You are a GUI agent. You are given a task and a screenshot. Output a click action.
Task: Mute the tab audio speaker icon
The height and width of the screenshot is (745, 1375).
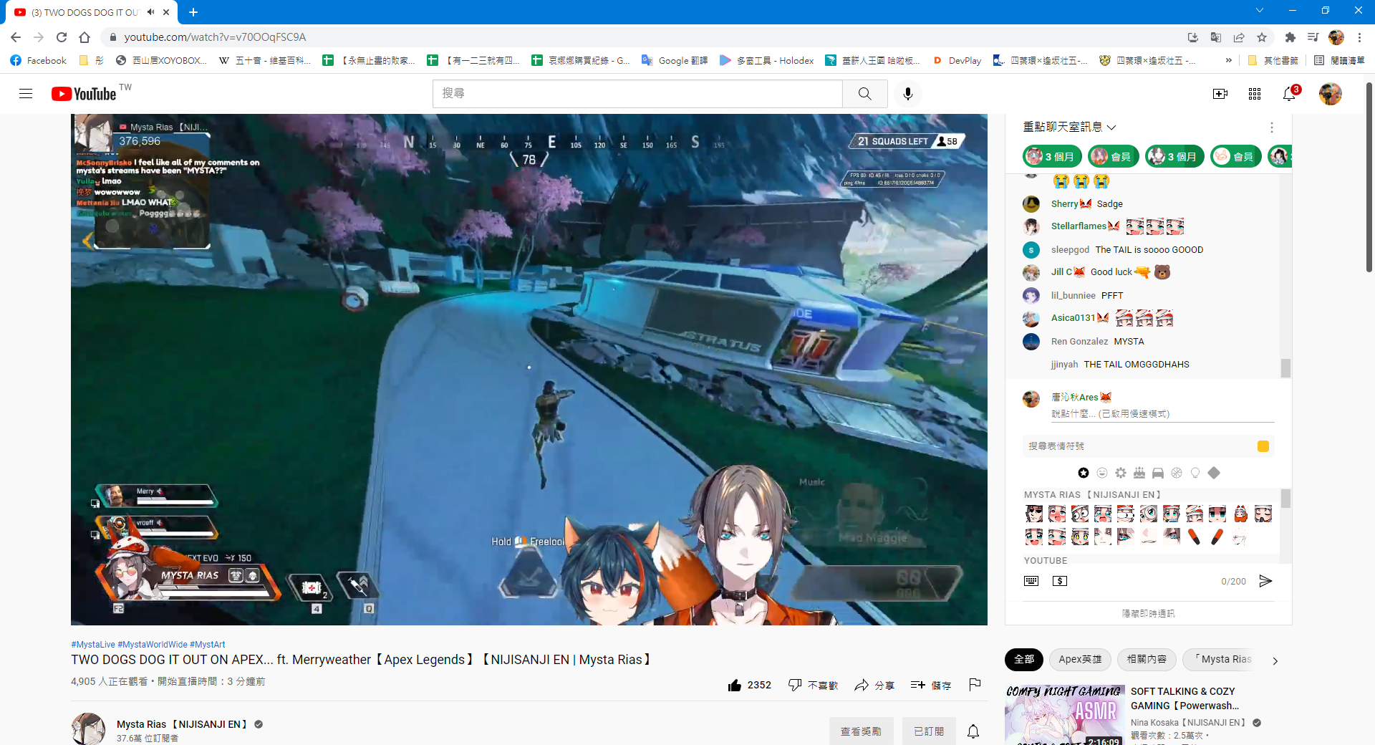(x=151, y=12)
